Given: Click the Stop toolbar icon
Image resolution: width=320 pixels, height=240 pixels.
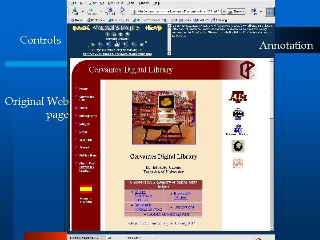Looking at the screenshot, I should [x=122, y=10].
